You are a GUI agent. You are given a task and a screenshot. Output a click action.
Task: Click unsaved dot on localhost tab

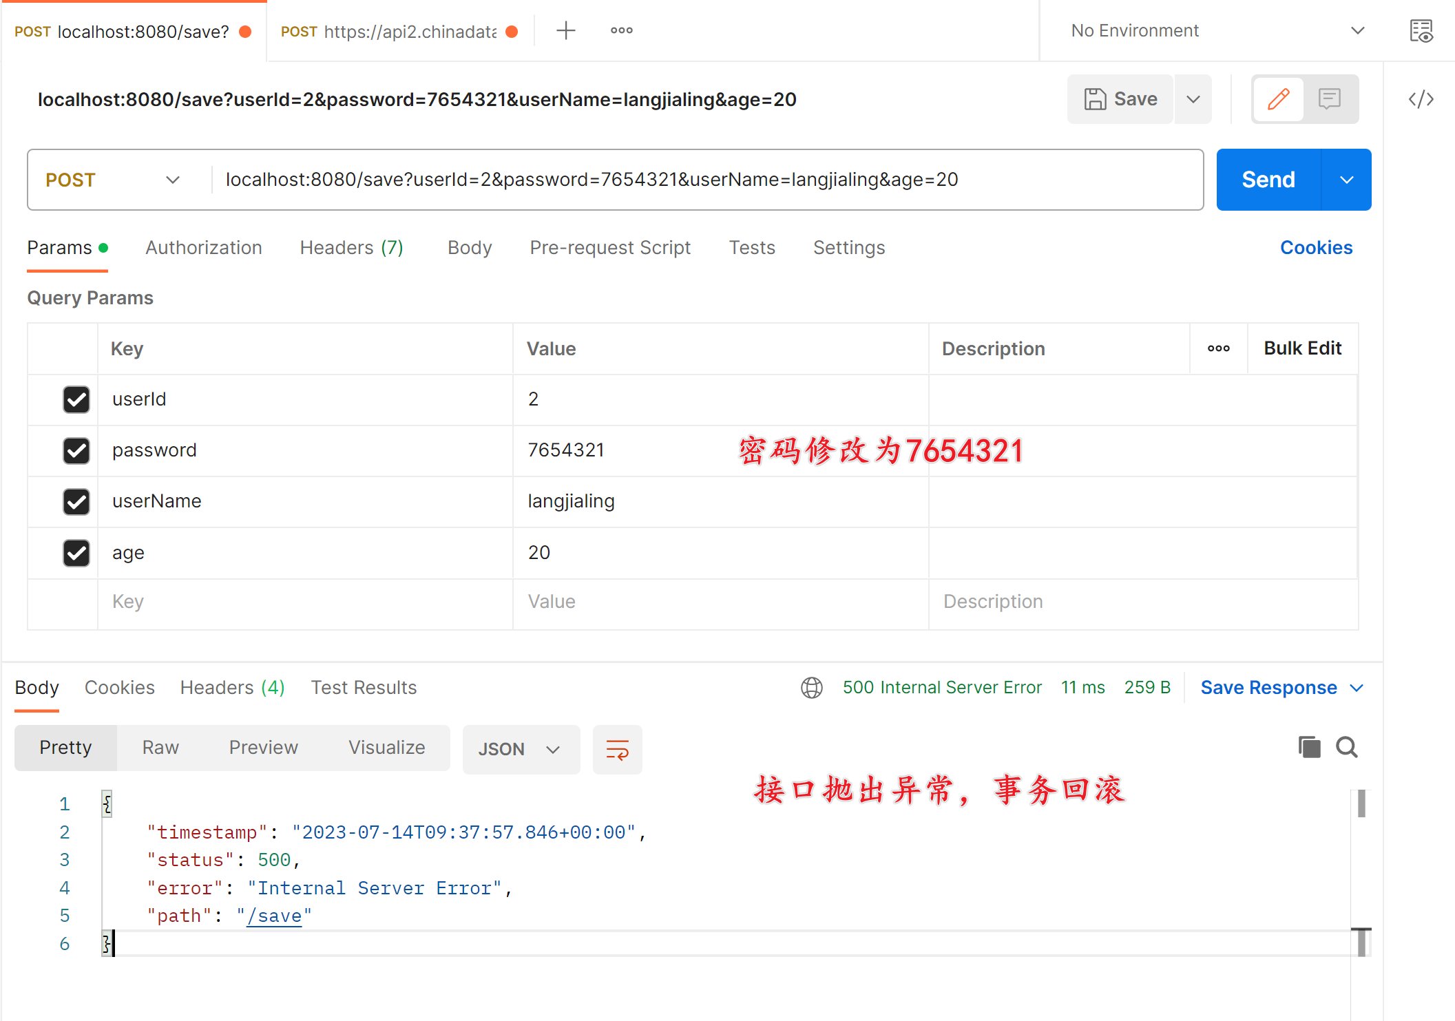click(245, 32)
